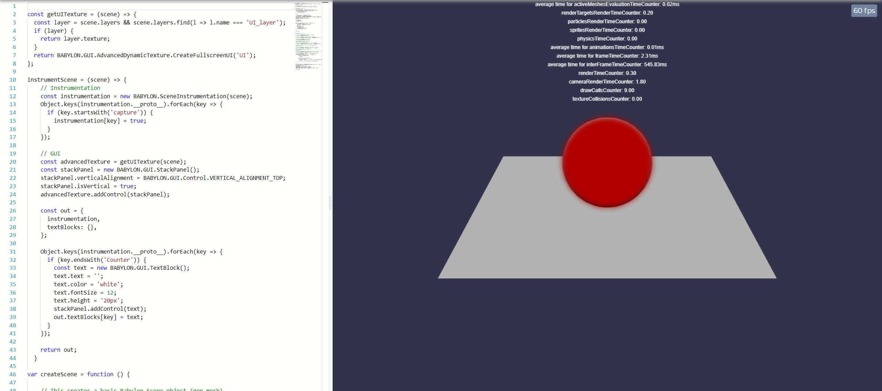Click the '// GUI' comment line
This screenshot has width=882, height=391.
click(x=50, y=153)
